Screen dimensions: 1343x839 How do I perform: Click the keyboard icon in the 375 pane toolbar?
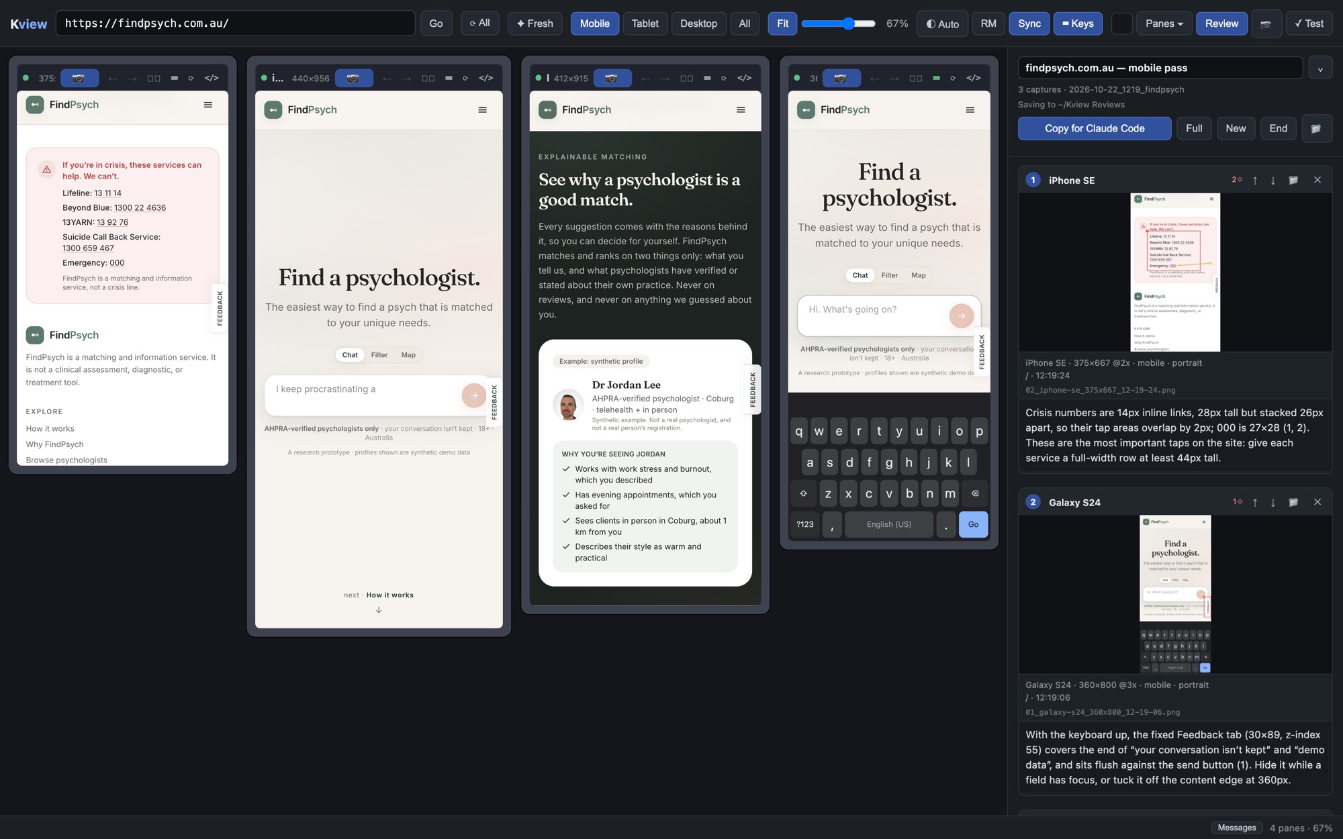(174, 79)
